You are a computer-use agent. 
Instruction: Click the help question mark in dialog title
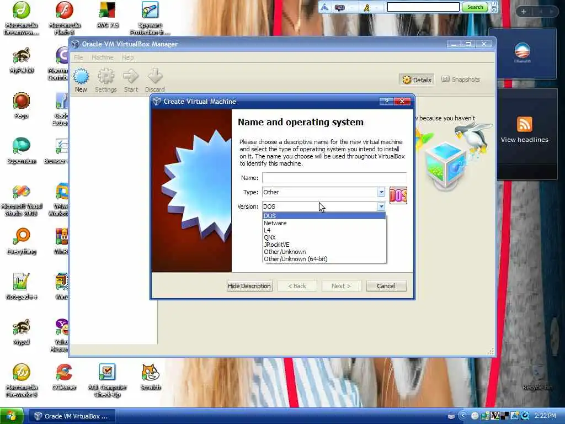pyautogui.click(x=386, y=102)
